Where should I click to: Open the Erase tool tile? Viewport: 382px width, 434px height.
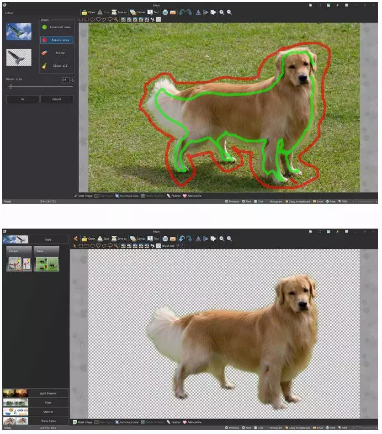[x=46, y=259]
